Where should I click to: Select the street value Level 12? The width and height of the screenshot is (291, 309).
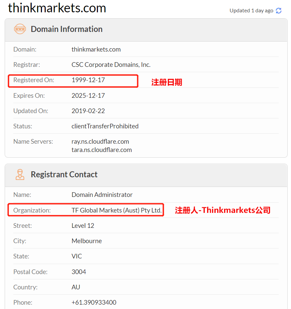(x=83, y=226)
